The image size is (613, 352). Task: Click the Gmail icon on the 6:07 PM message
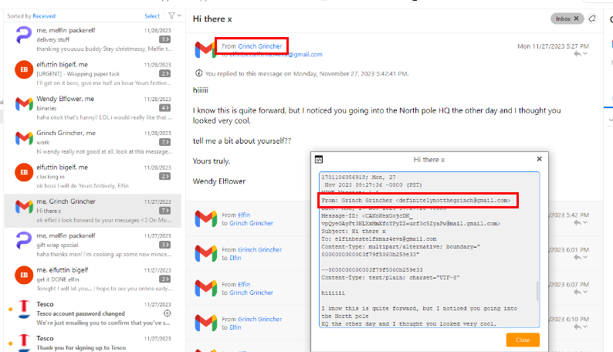pos(205,289)
